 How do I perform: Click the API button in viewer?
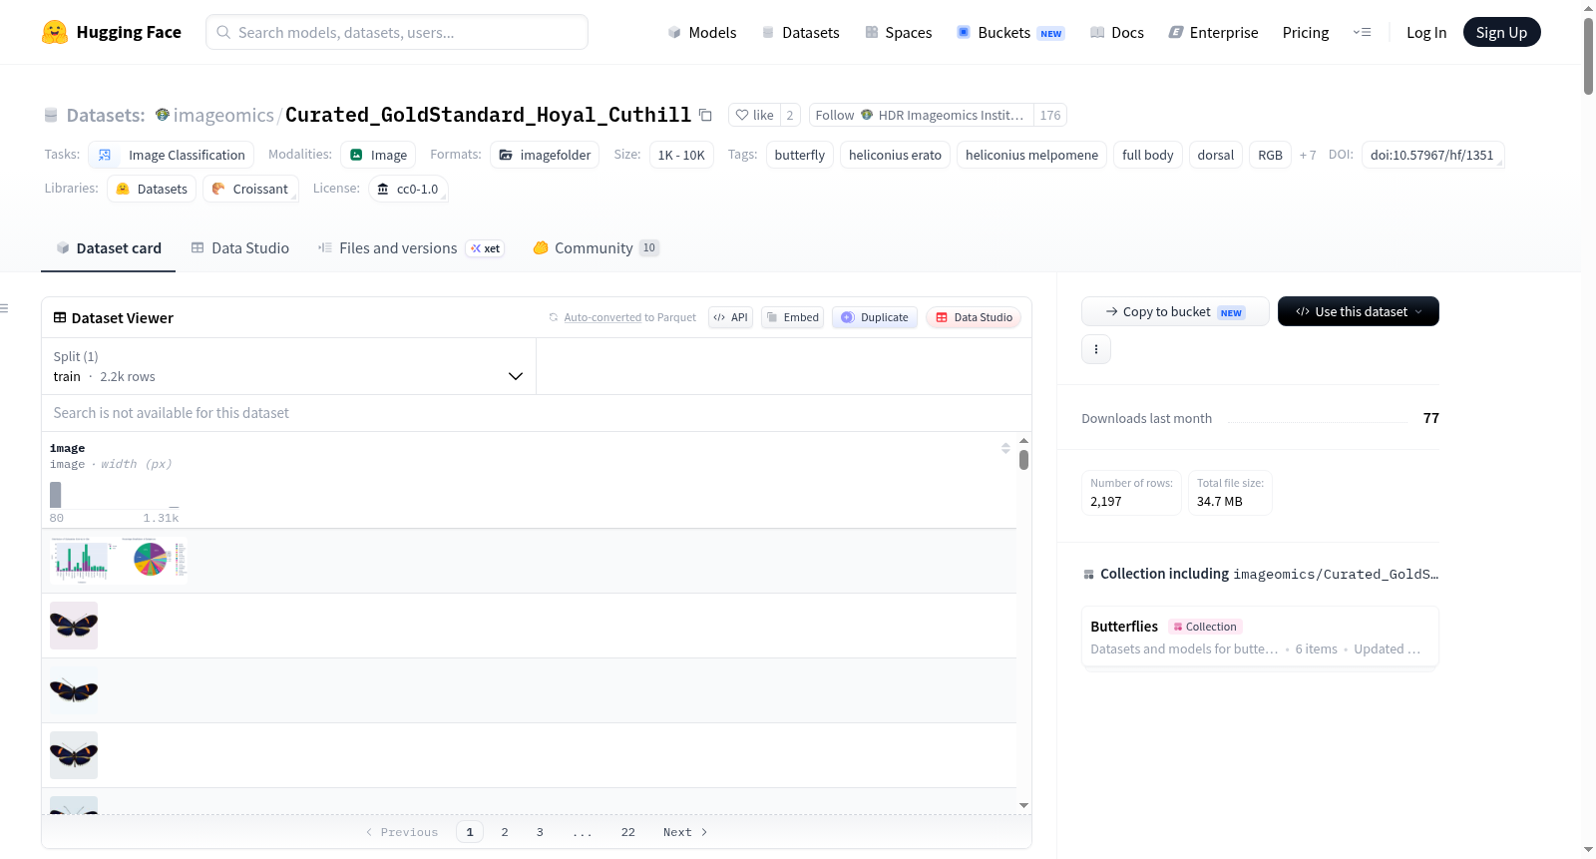[x=730, y=317]
